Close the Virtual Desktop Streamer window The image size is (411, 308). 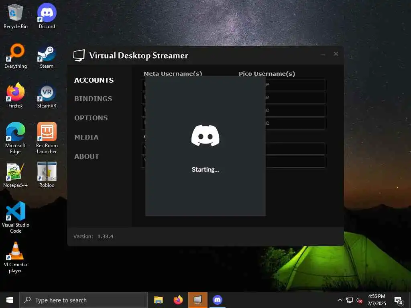(x=336, y=54)
